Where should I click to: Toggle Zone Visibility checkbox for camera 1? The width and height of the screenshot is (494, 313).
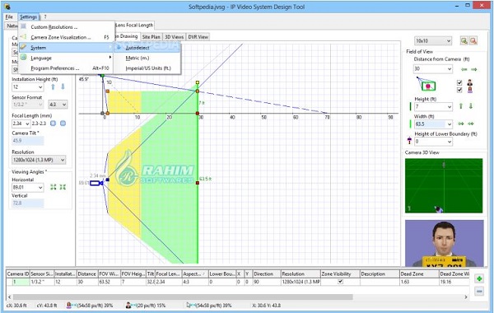[340, 282]
